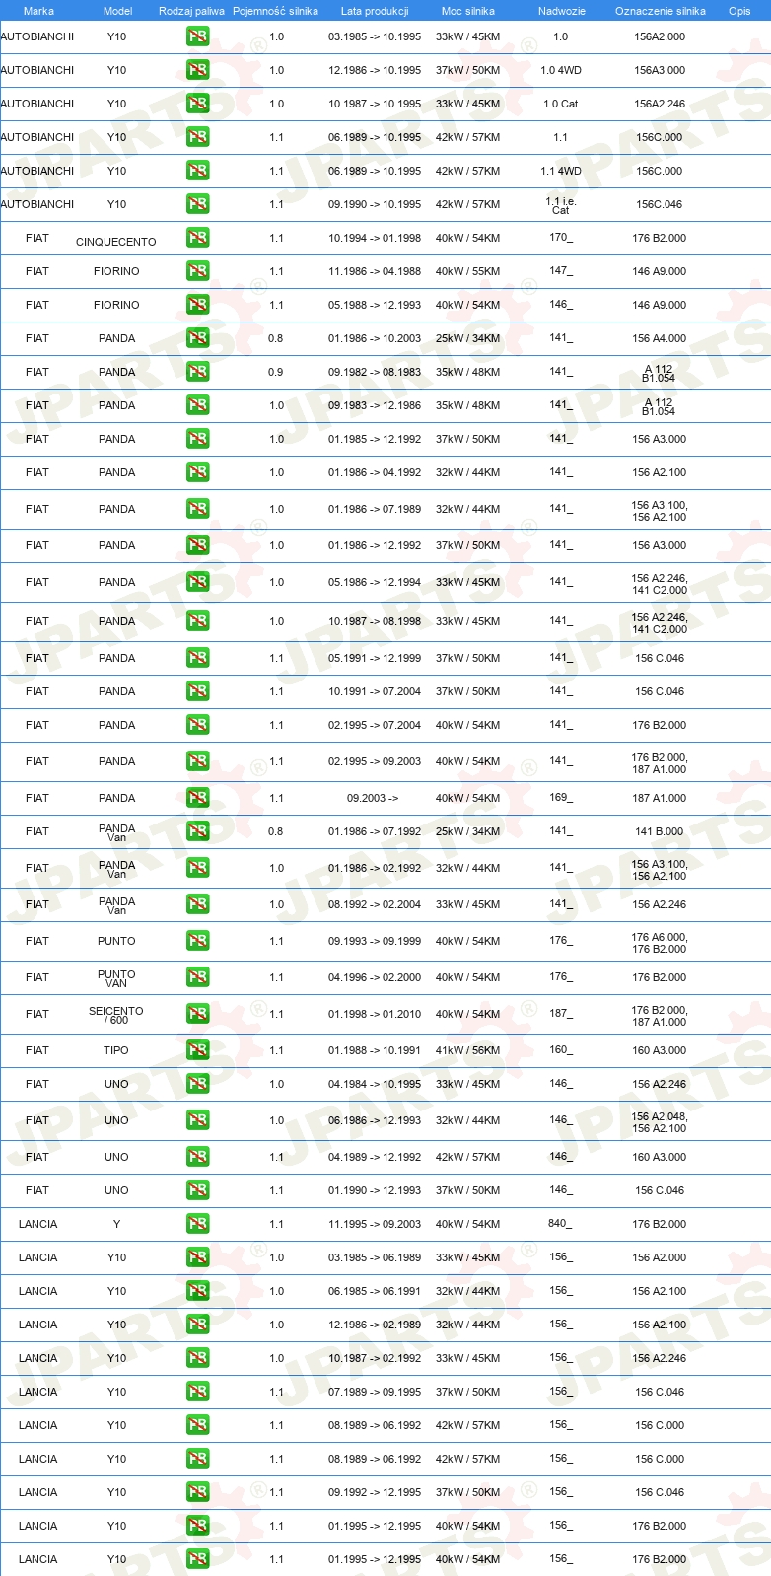
Task: Click the 187_ body code cell
Action: coord(561,1013)
